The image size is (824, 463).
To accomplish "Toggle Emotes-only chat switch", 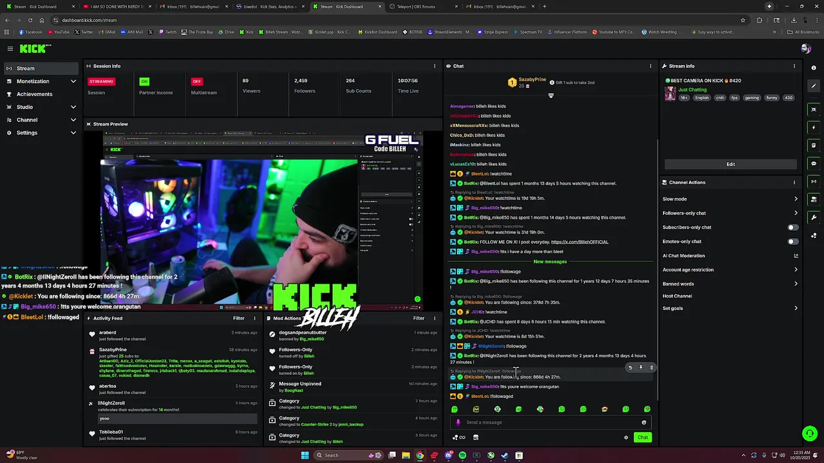I will [x=793, y=241].
